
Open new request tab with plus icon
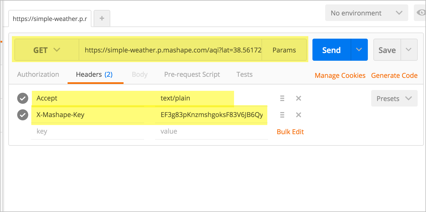tap(102, 18)
